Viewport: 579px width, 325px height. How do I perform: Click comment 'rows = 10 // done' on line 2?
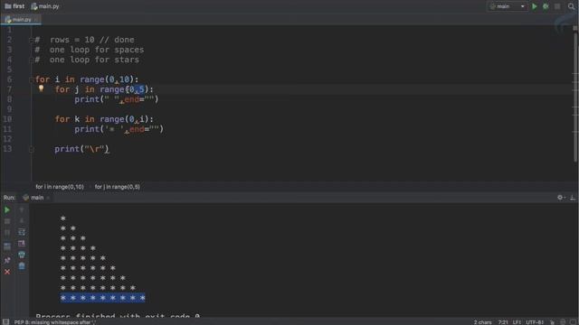pyautogui.click(x=92, y=40)
